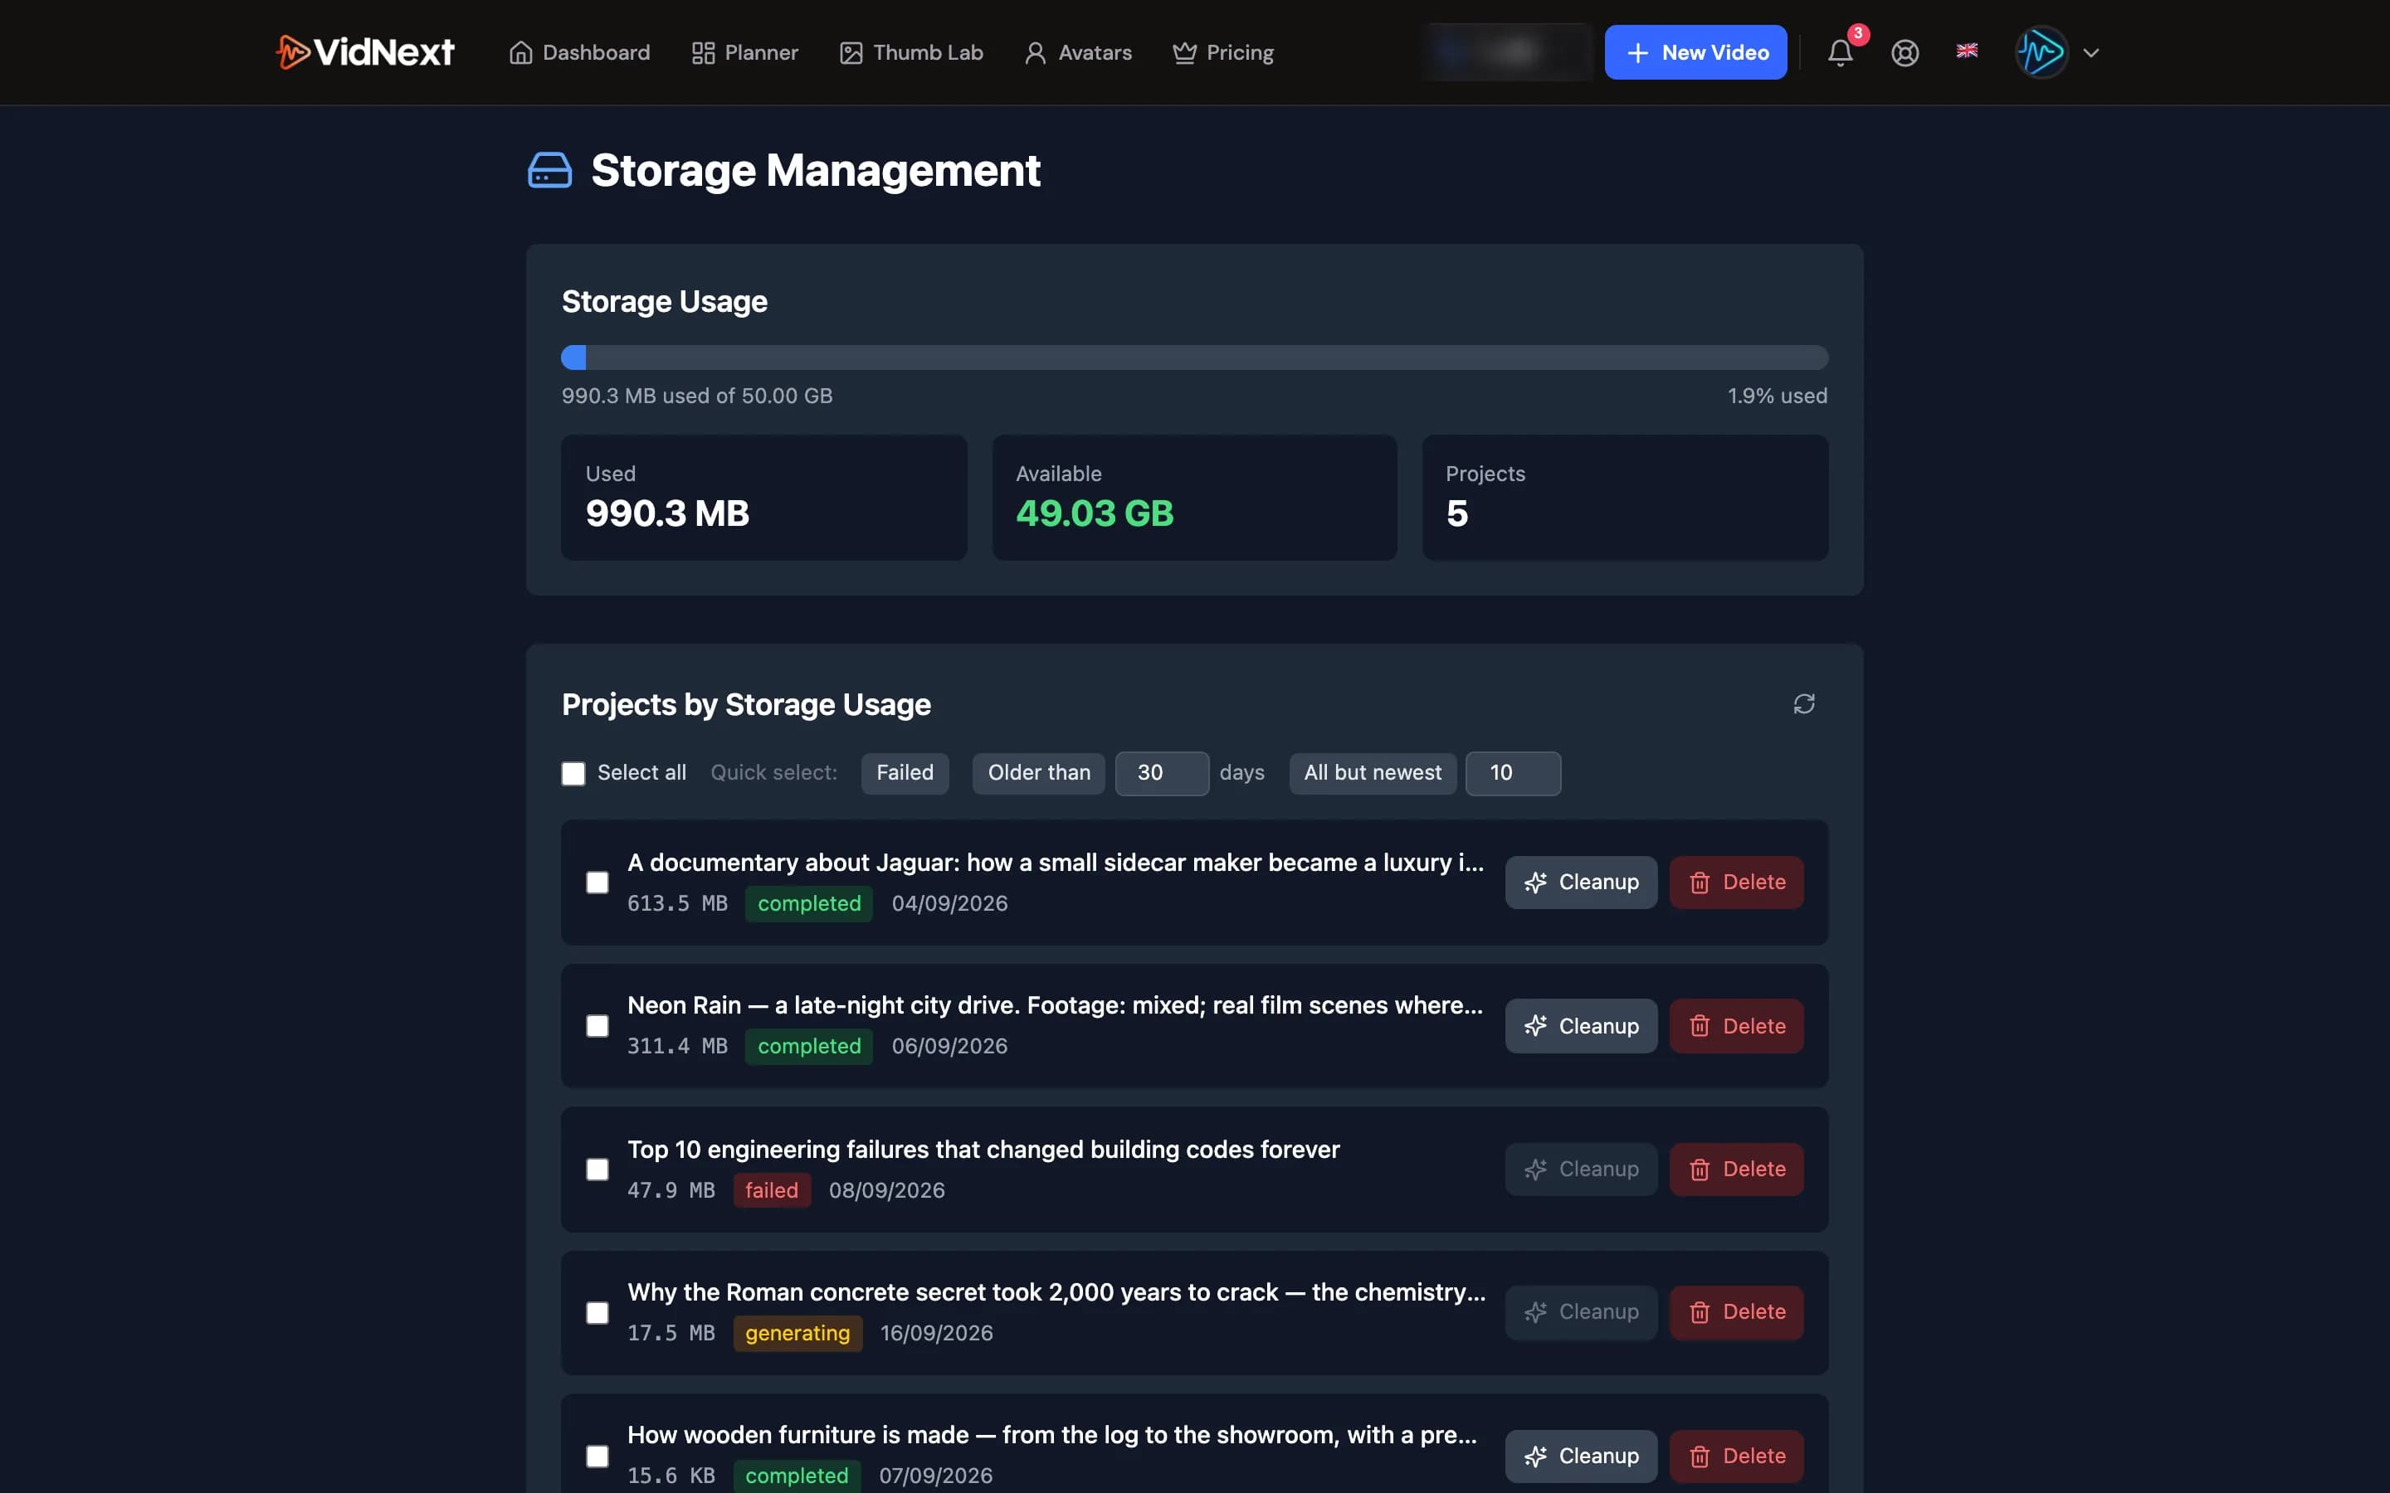Edit the 30 days input field
This screenshot has height=1493, width=2390.
(1162, 773)
